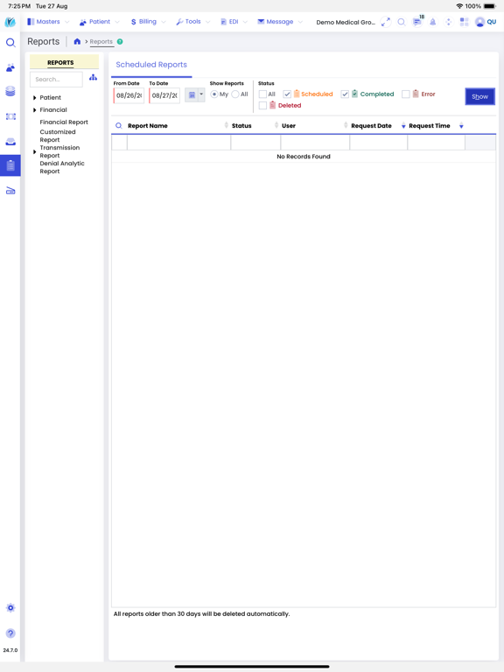504x672 pixels.
Task: Check the Deleted status checkbox
Action: coord(262,105)
